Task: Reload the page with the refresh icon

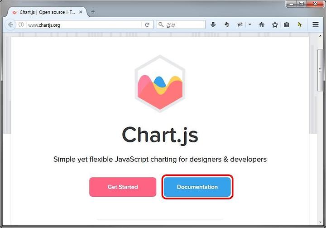Action: point(147,25)
